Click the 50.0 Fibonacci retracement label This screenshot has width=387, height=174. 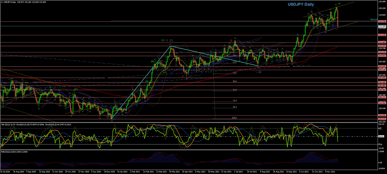tap(235, 81)
